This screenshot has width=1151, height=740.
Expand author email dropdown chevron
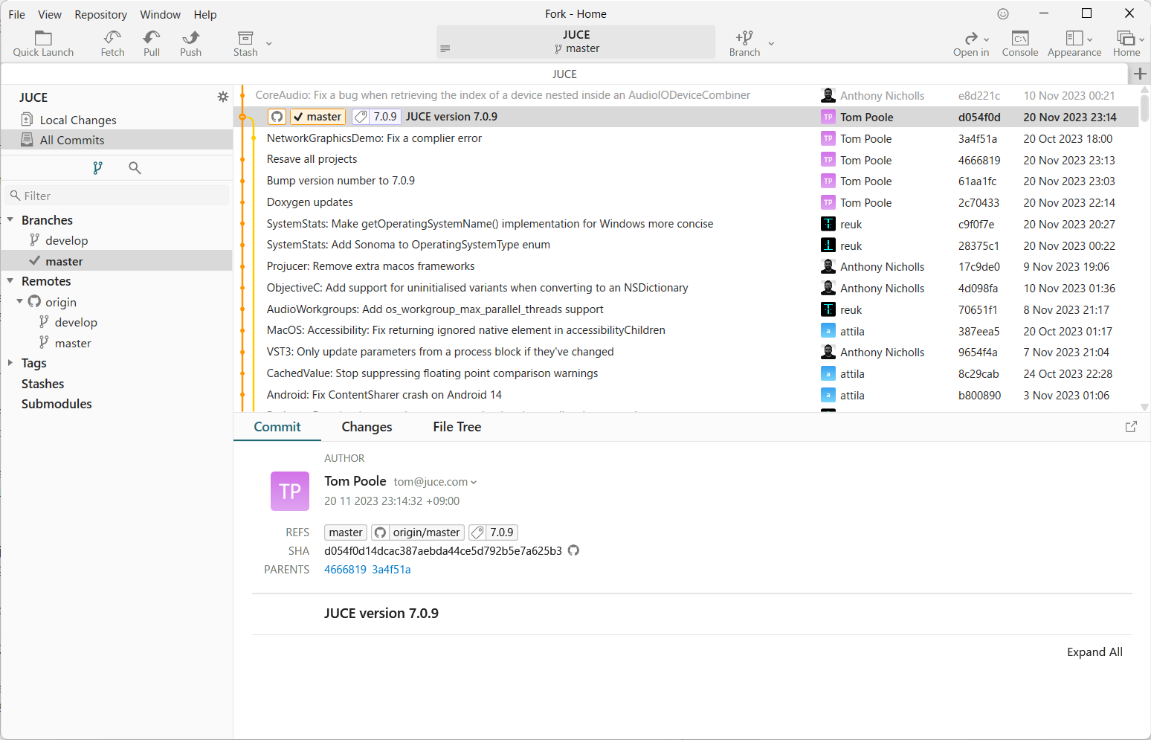(474, 483)
